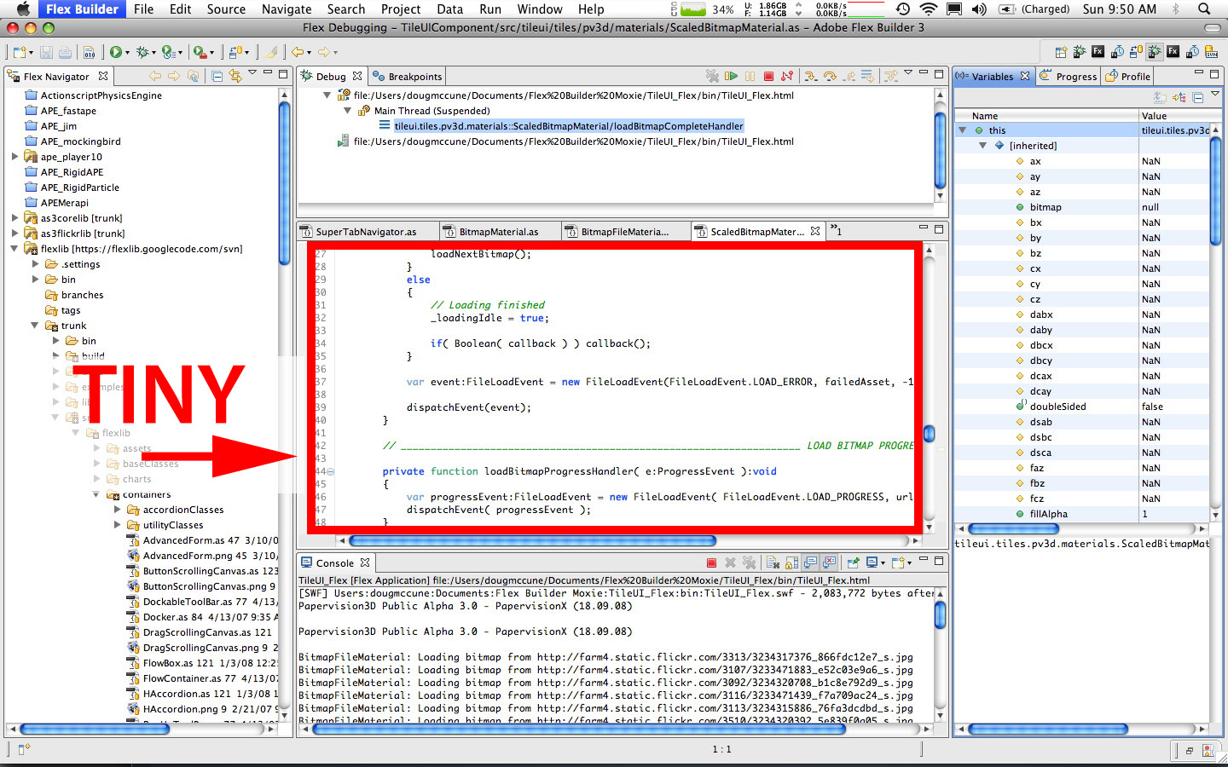This screenshot has width=1228, height=767.
Task: Open the Run button dropdown arrow
Action: (127, 53)
